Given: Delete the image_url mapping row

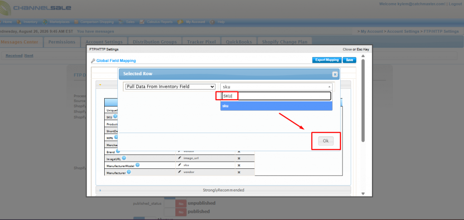Looking at the screenshot, I should click(239, 158).
